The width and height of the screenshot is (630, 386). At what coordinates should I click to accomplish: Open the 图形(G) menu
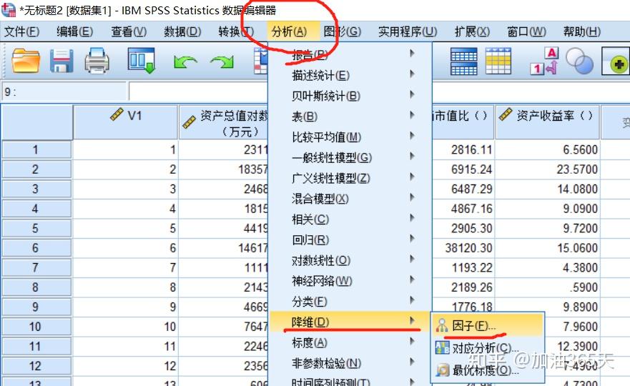[x=343, y=31]
